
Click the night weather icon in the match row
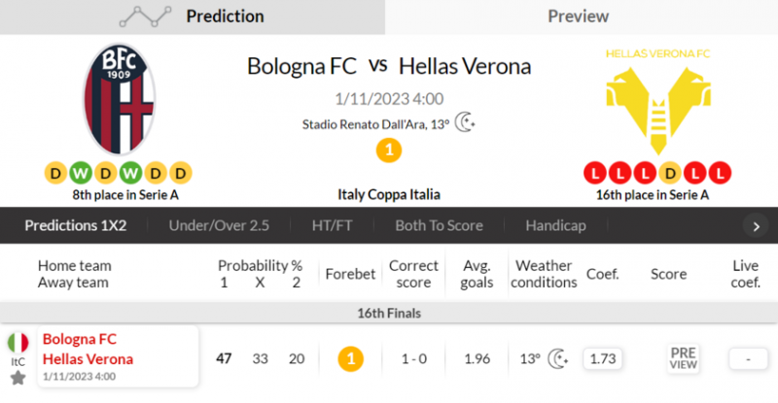pos(558,359)
